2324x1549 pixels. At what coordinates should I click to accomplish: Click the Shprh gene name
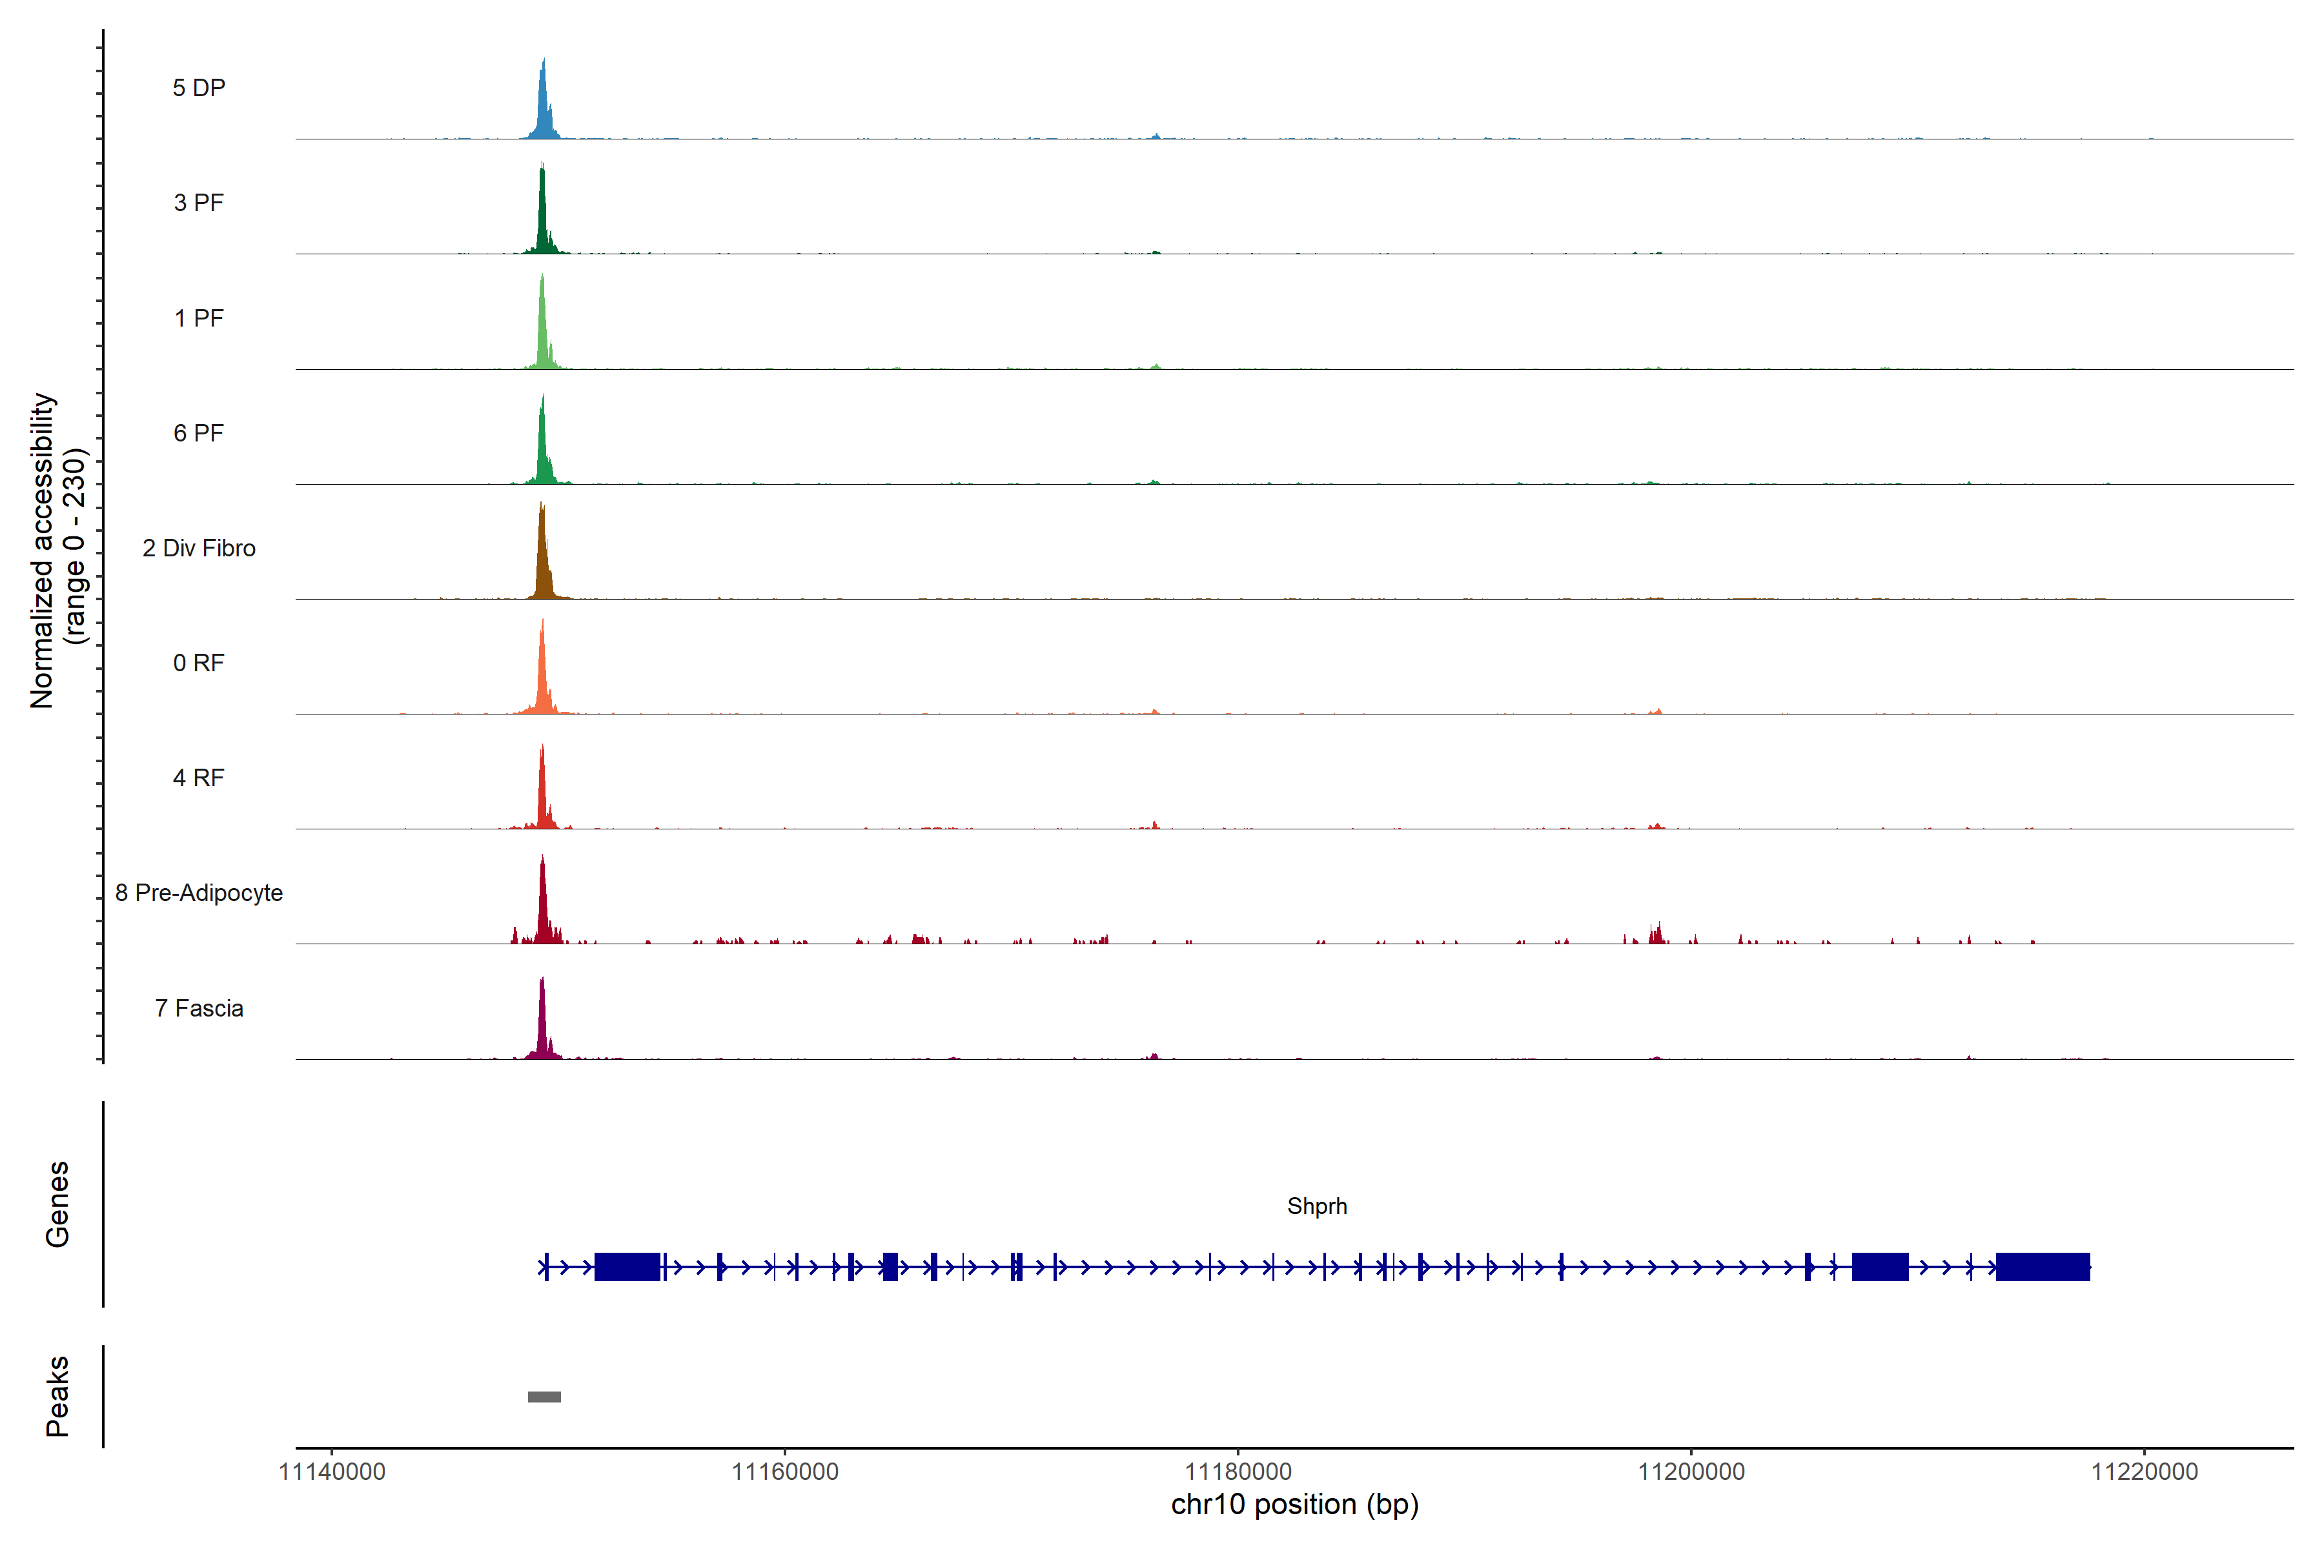(1316, 1206)
